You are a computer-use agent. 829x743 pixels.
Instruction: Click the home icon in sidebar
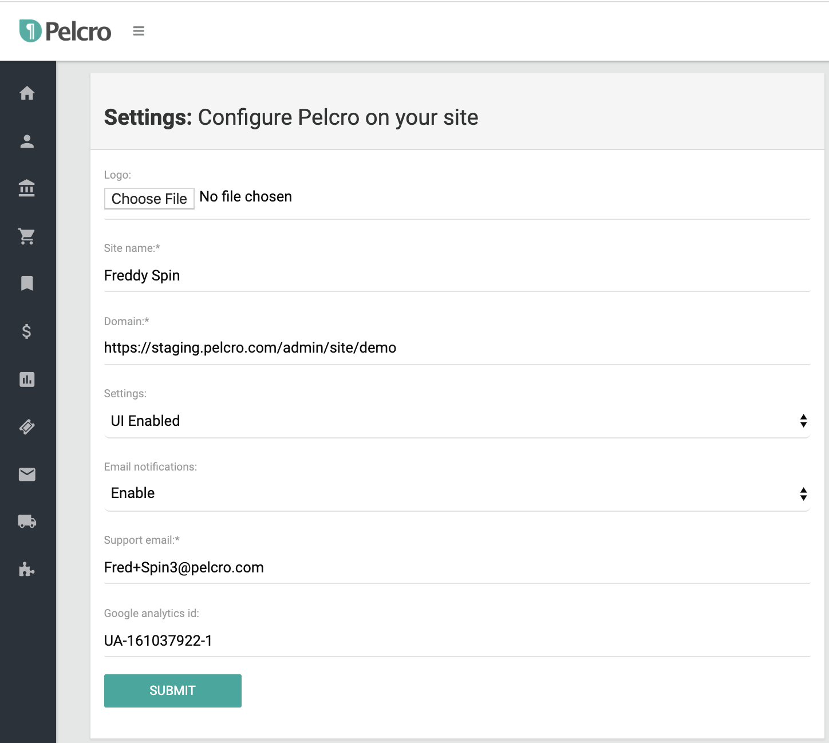[27, 93]
